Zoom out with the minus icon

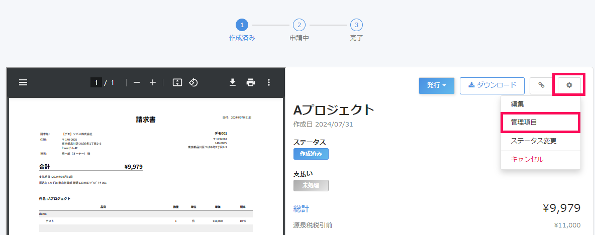pyautogui.click(x=137, y=82)
